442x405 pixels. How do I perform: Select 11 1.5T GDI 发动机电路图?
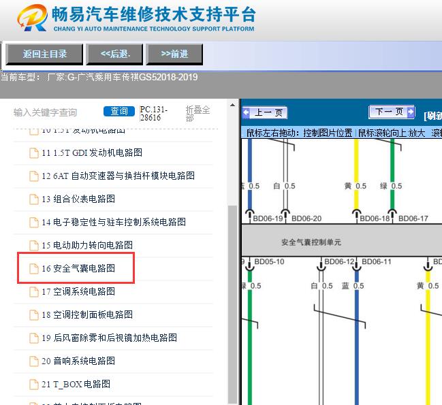click(x=92, y=153)
